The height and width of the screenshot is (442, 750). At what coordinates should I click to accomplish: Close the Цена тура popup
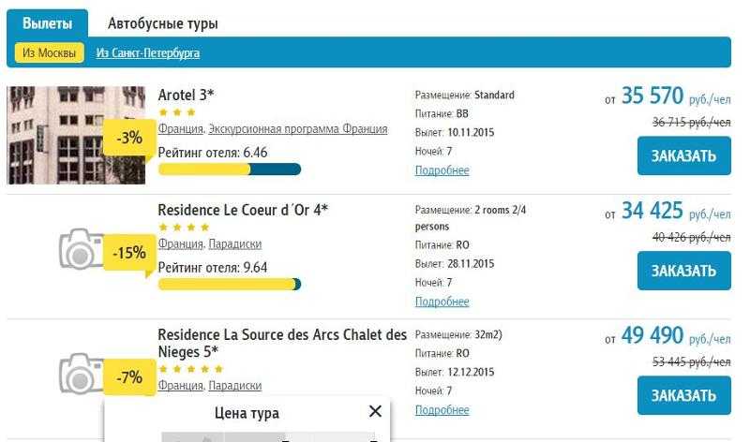pyautogui.click(x=375, y=411)
